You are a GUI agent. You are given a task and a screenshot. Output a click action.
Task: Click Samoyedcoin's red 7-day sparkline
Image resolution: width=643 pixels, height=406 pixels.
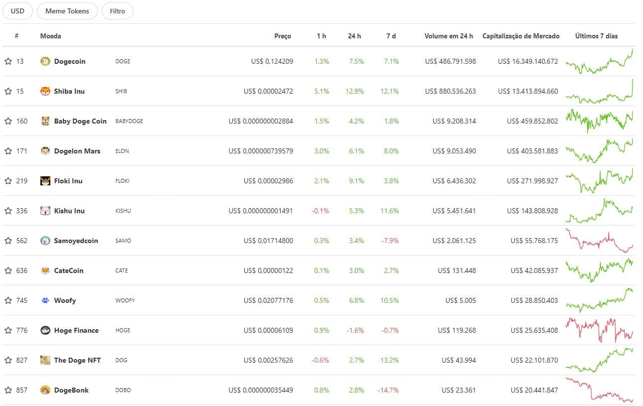(x=600, y=241)
